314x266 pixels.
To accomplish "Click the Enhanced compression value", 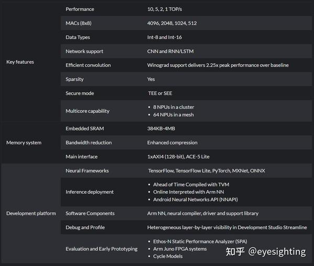I will [172, 143].
